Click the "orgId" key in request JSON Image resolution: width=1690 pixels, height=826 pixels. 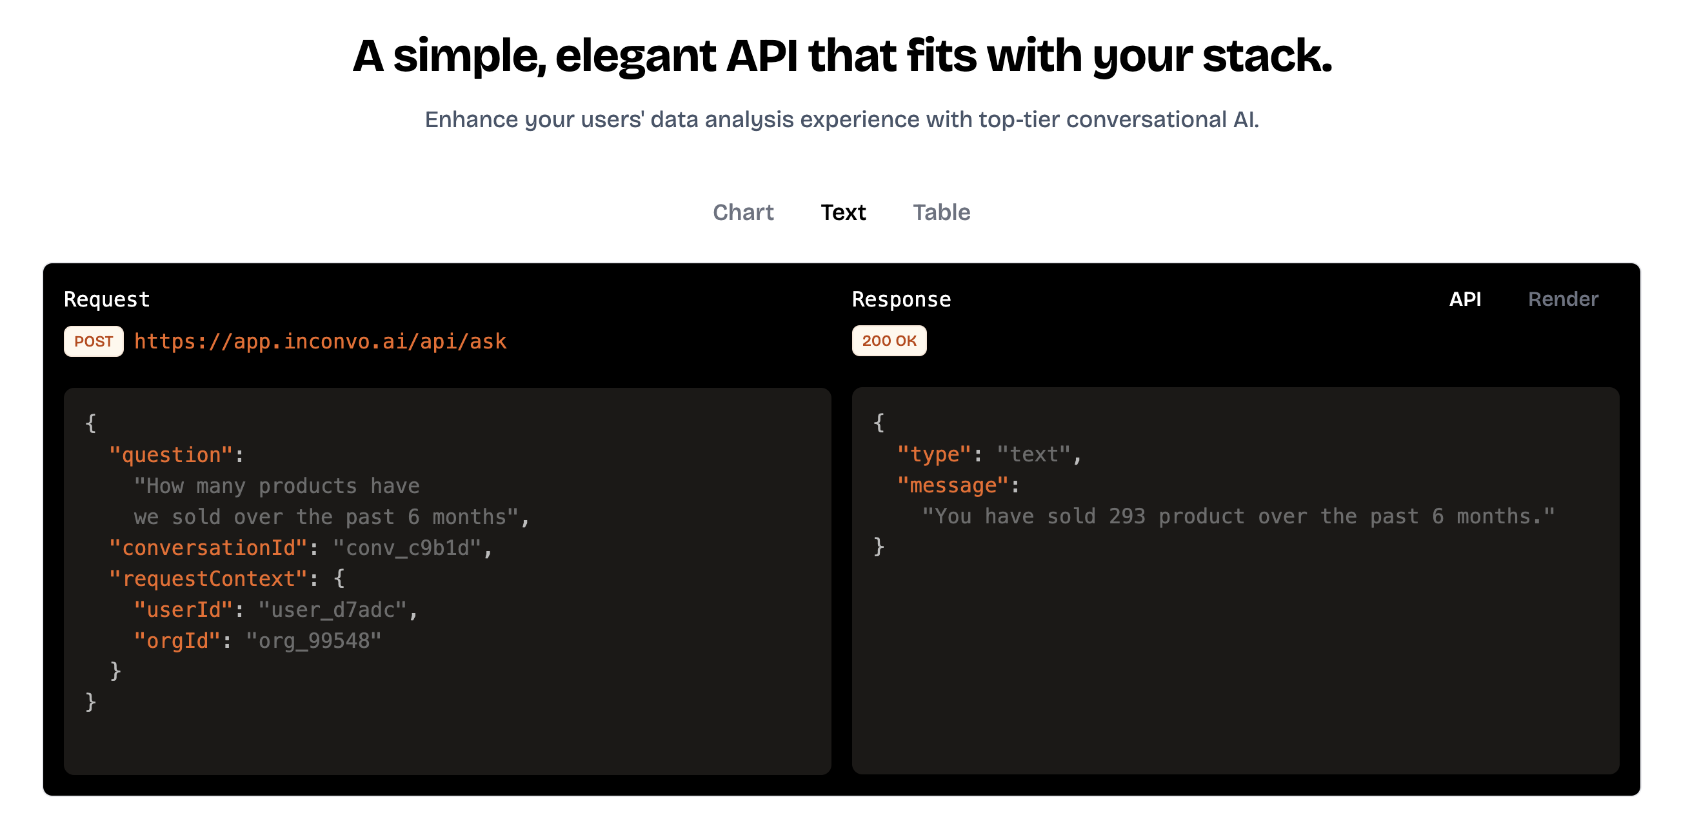pos(177,640)
